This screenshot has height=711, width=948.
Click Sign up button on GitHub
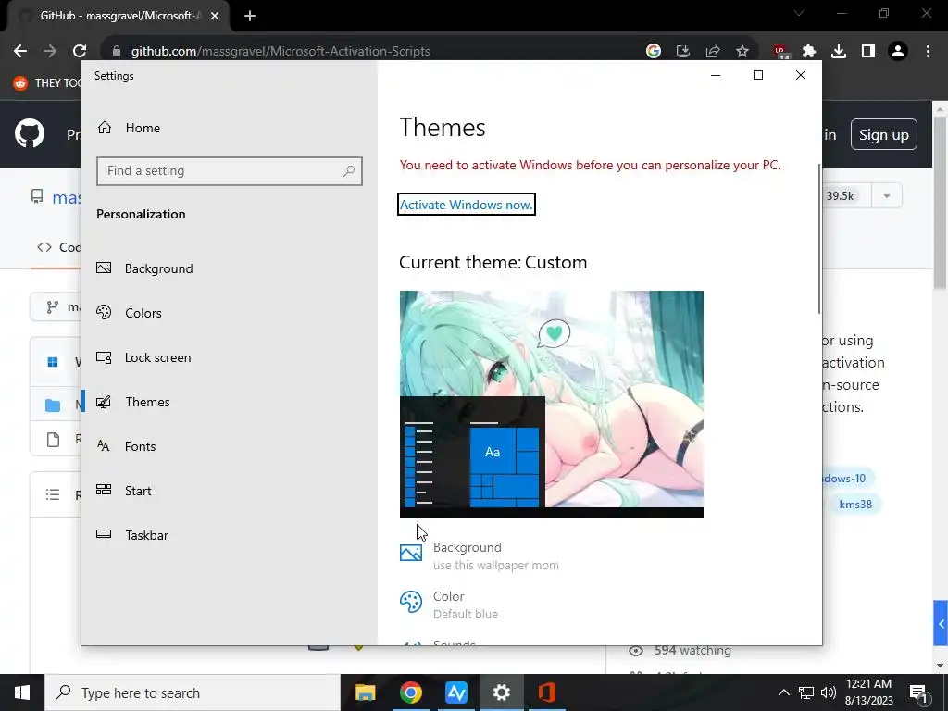884,134
